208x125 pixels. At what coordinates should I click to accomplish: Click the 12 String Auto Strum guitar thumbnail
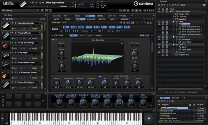(6, 75)
